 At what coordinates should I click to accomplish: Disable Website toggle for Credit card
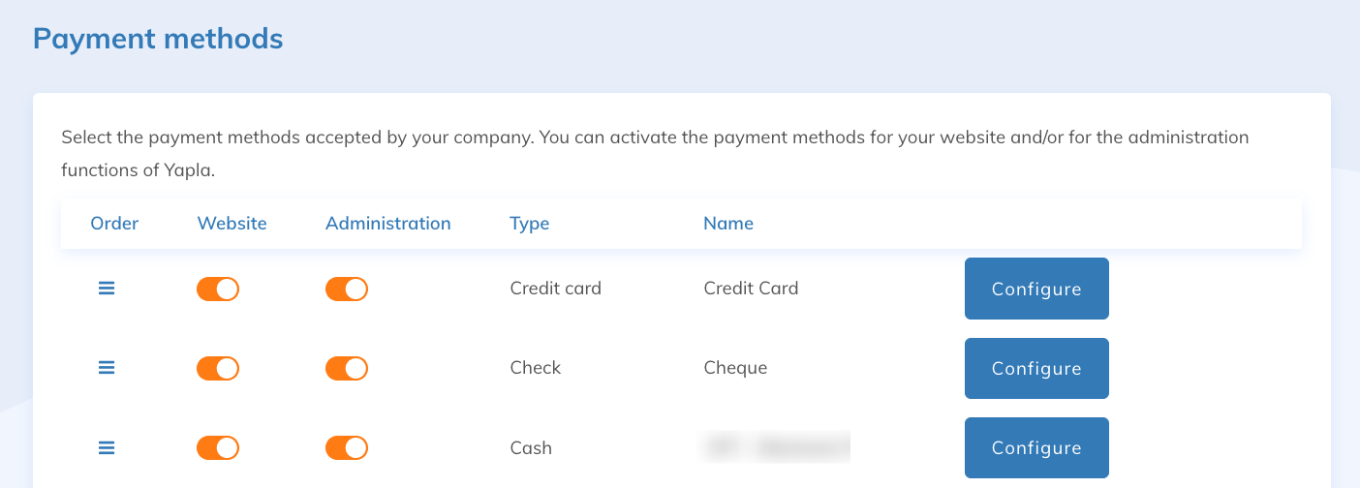(x=218, y=289)
